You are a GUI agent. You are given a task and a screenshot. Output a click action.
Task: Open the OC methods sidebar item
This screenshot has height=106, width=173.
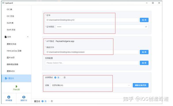pos(10,16)
